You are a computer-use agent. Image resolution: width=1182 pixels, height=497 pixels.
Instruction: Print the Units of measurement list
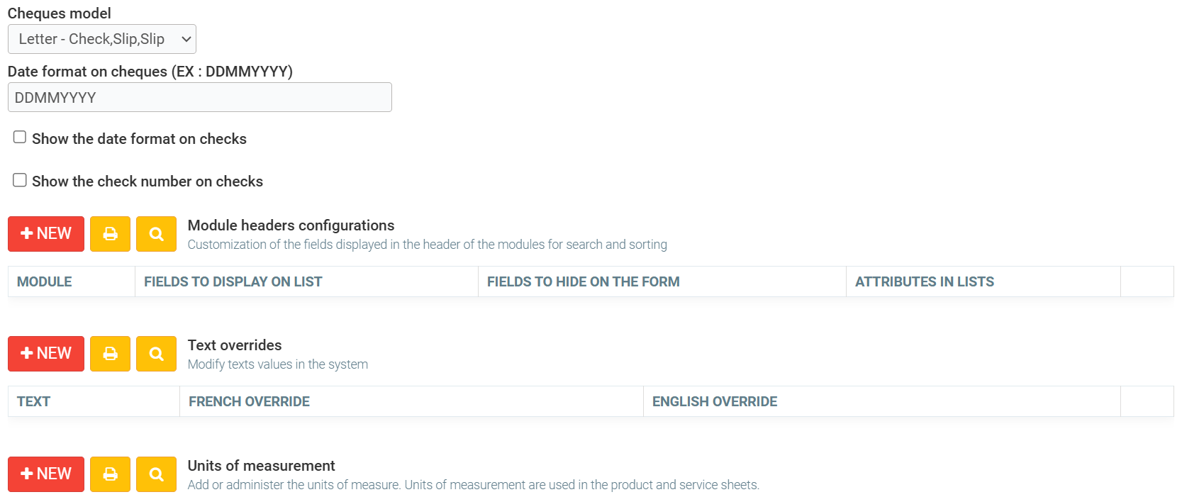tap(110, 474)
